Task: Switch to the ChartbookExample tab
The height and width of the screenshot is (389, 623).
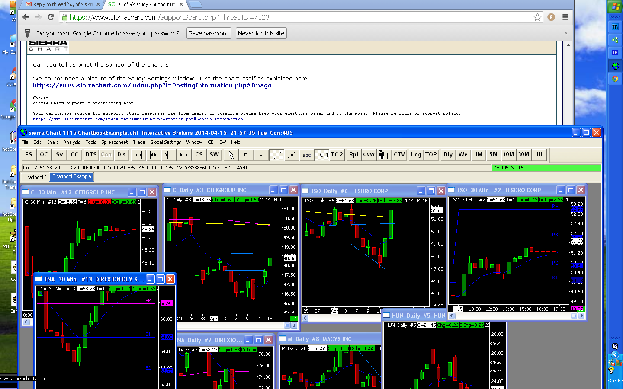Action: (x=72, y=177)
